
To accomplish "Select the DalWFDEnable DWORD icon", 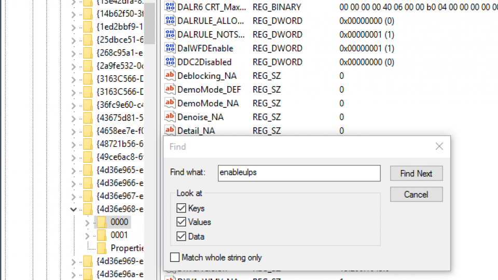I will [x=170, y=48].
